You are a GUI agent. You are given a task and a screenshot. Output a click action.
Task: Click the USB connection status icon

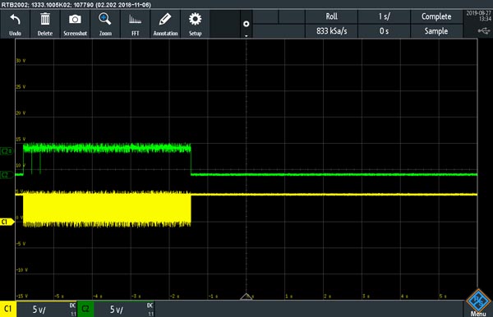[484, 30]
